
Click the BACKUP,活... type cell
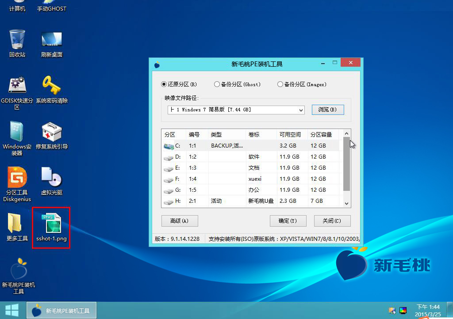tap(227, 146)
